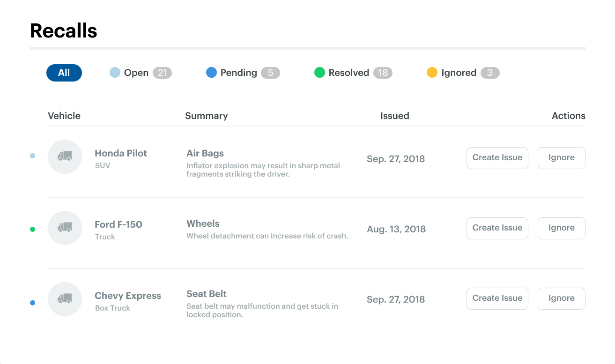Open the Air Bags recall summary
The width and height of the screenshot is (615, 364).
click(205, 153)
